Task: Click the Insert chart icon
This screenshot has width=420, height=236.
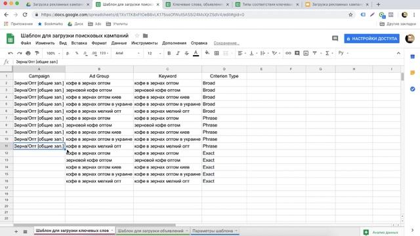Action: 306,53
